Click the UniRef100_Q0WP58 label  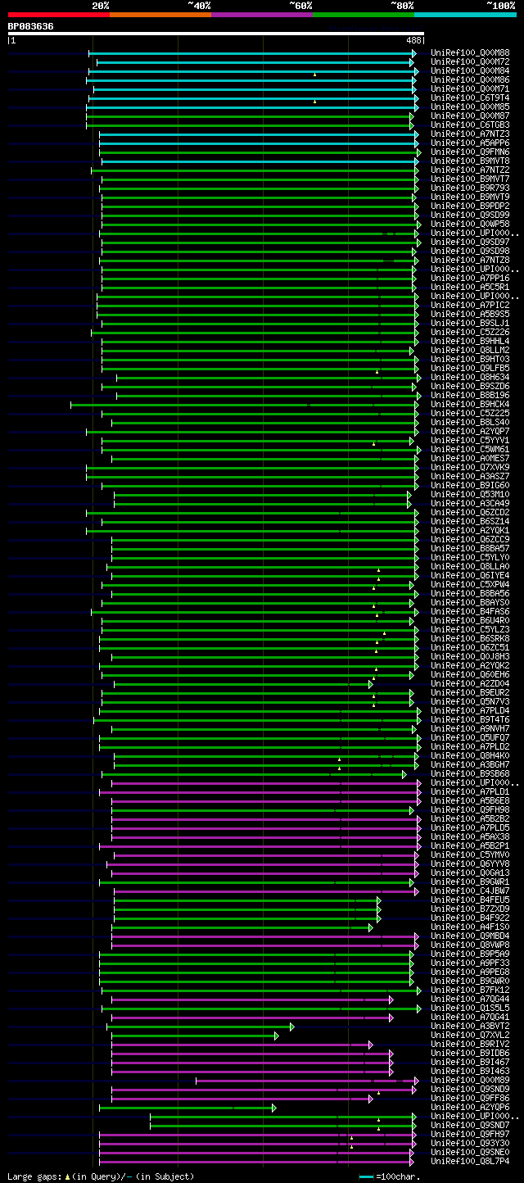pyautogui.click(x=470, y=224)
